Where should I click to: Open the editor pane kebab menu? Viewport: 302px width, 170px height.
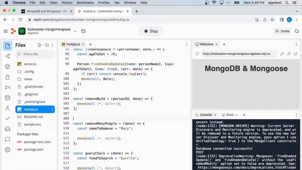pos(186,44)
